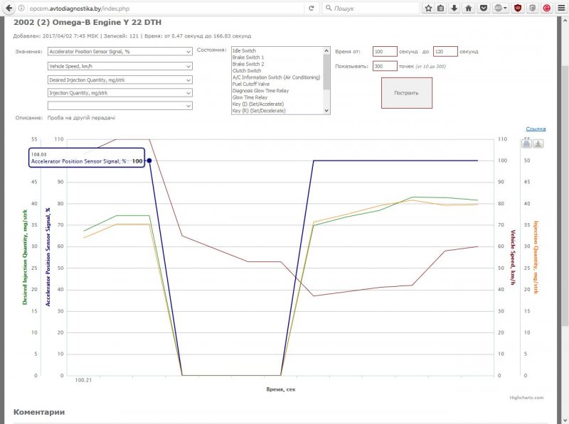Select Idle Switch in states list
This screenshot has width=569, height=424.
[x=244, y=51]
